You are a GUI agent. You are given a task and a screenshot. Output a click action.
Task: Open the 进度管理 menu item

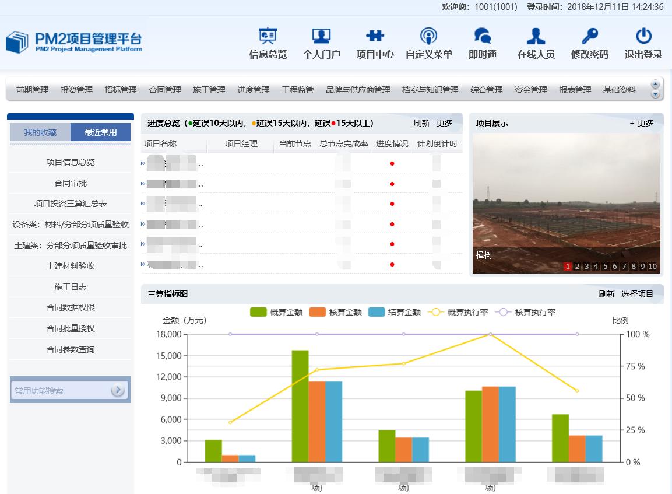254,90
